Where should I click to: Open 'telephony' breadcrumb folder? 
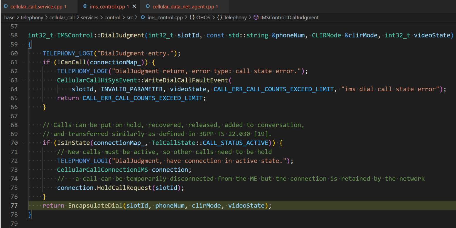click(32, 17)
